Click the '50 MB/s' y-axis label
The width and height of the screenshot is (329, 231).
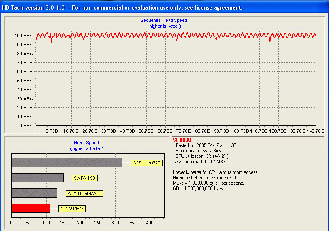click(x=25, y=81)
